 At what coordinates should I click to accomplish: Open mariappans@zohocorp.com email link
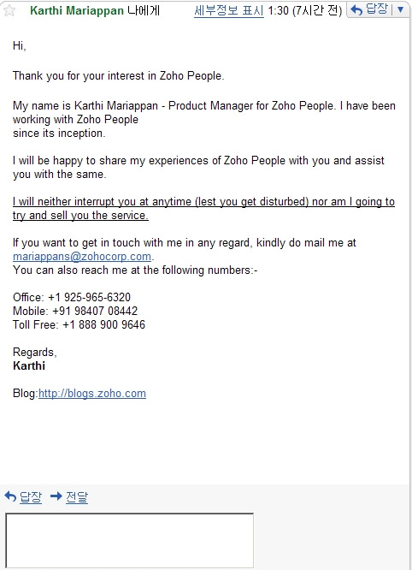[82, 256]
